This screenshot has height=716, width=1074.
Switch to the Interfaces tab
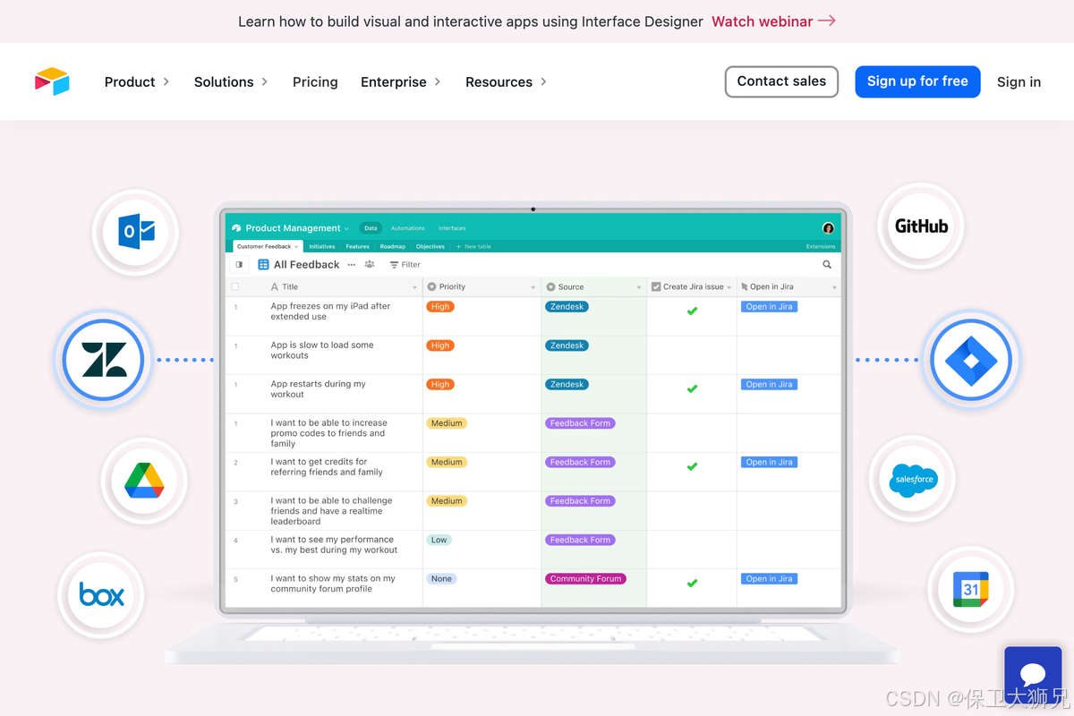tap(452, 228)
